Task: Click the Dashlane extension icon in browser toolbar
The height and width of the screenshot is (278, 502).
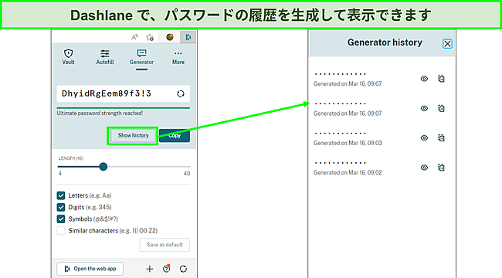Action: click(x=188, y=37)
